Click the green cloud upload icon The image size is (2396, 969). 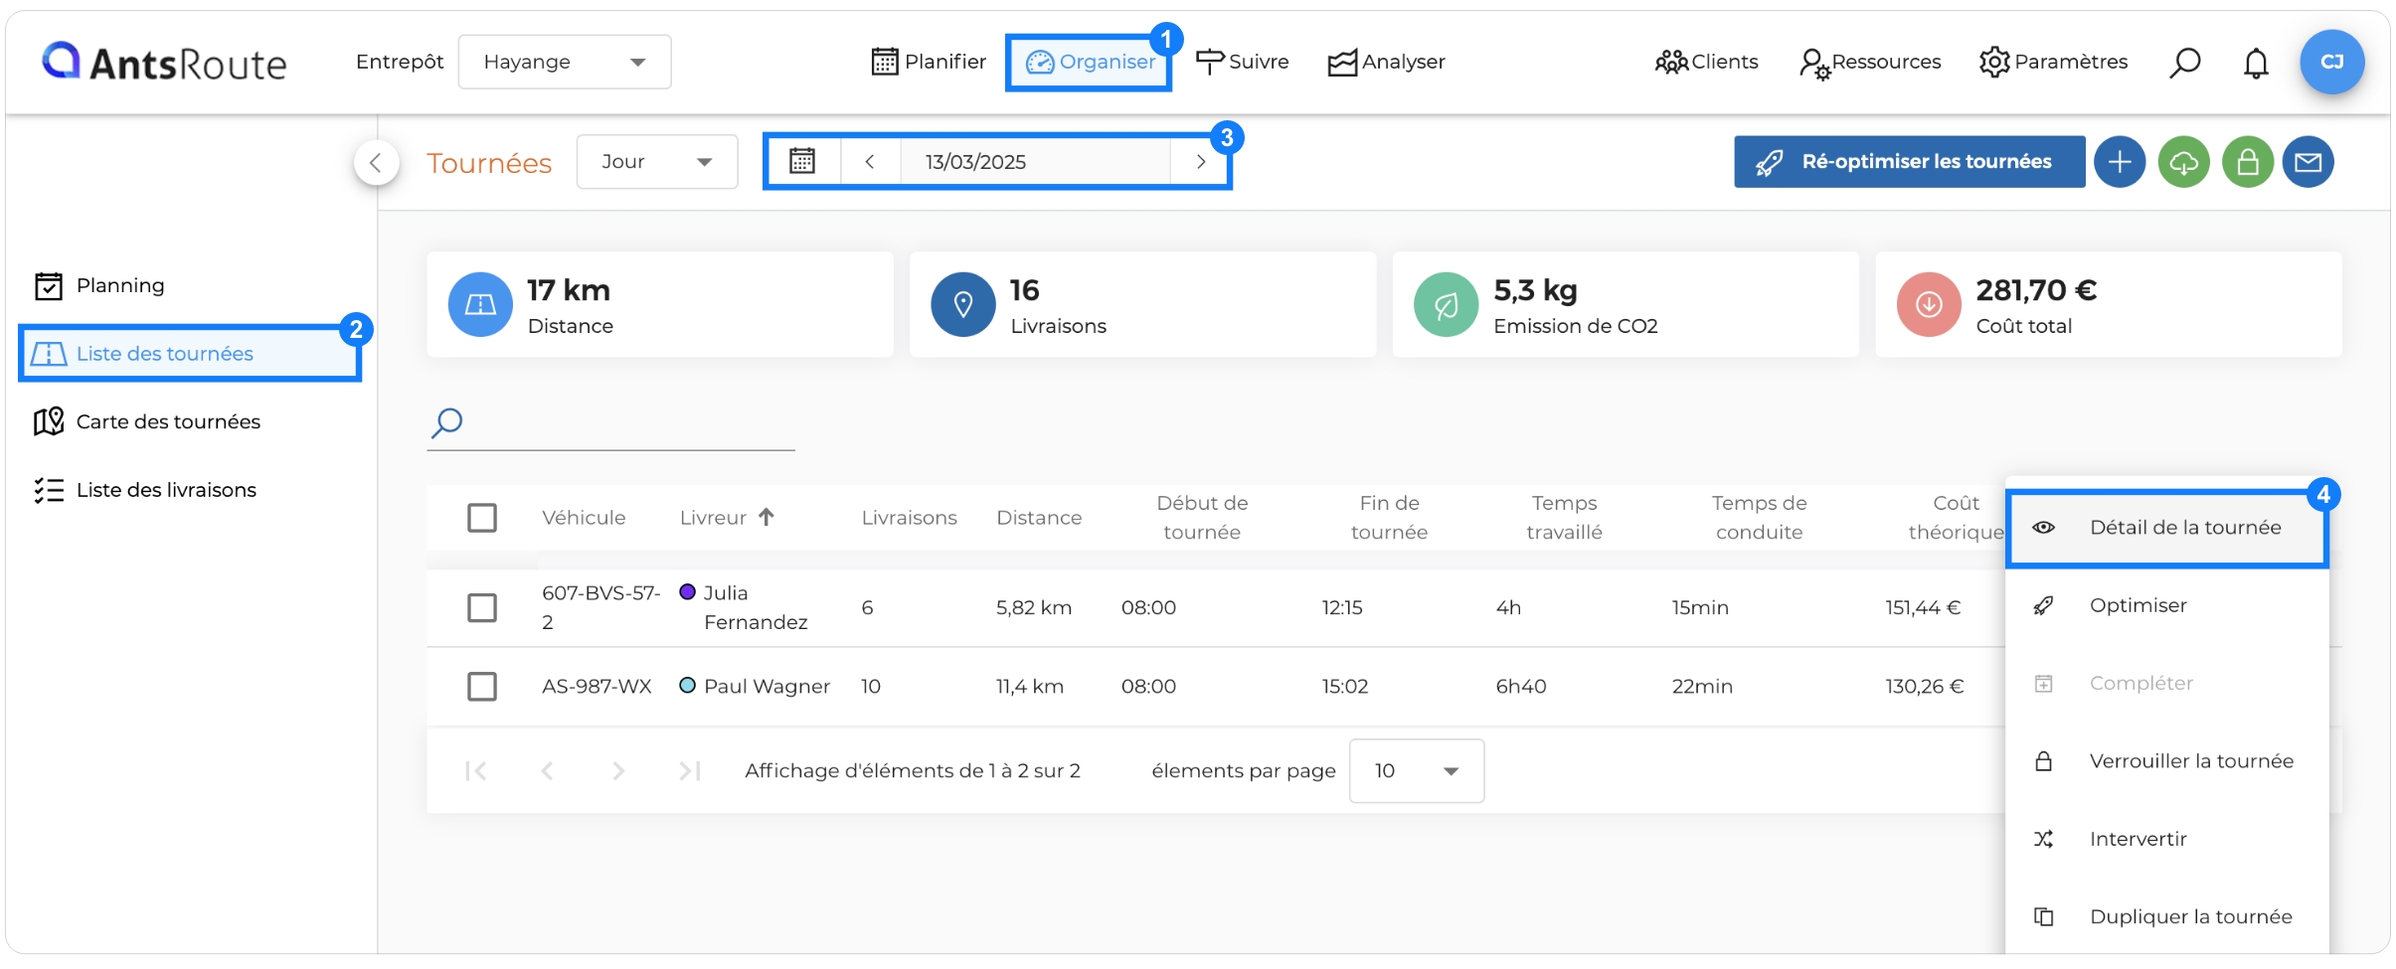(x=2183, y=161)
